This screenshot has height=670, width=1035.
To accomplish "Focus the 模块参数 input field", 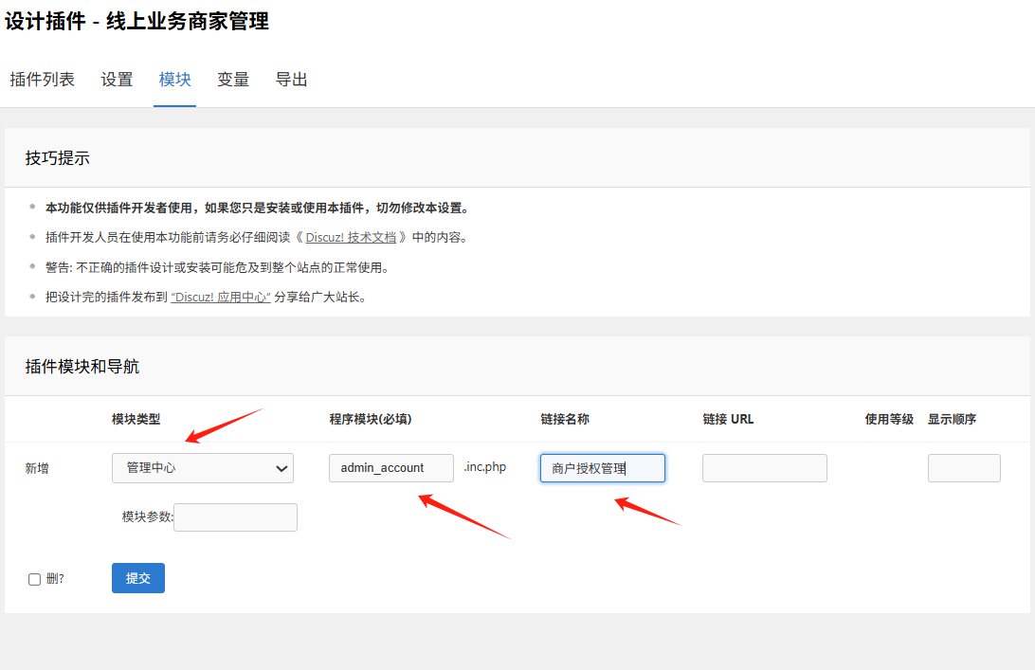I will [235, 517].
